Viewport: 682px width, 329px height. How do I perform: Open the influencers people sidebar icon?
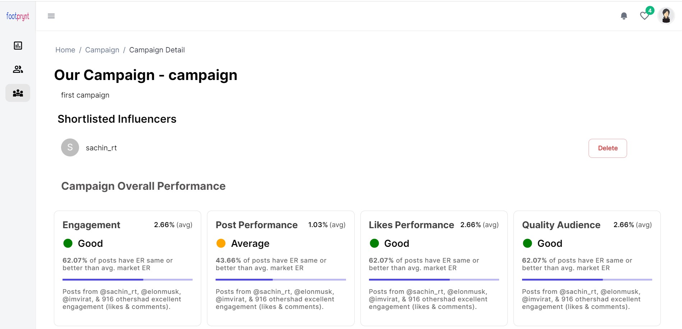(18, 69)
